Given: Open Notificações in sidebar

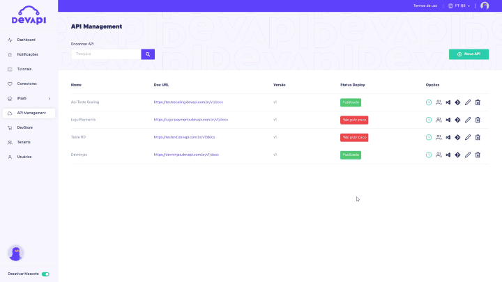Looking at the screenshot, I should pos(29,55).
